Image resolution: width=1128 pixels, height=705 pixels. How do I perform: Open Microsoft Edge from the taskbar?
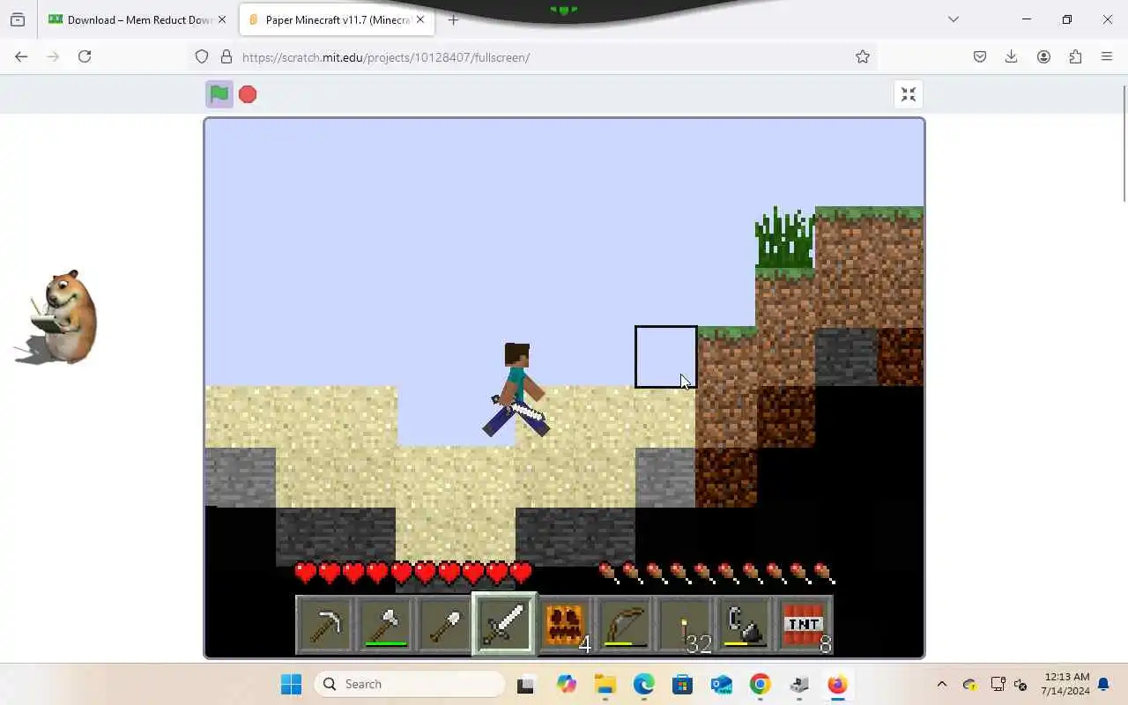click(643, 684)
